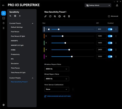Edit the 3200 DPI value field

[x=101, y=56]
